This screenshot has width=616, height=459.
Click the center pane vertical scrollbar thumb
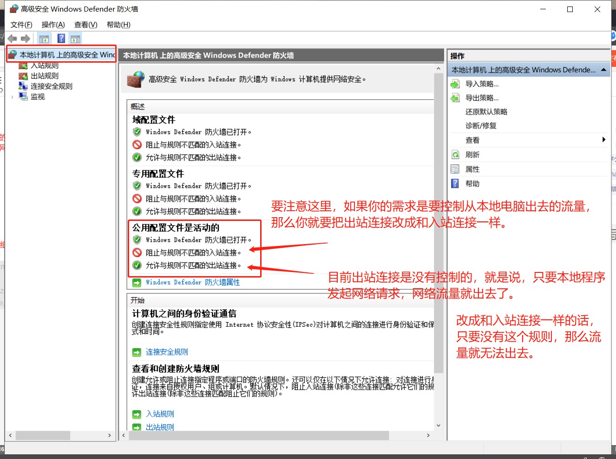coord(439,223)
